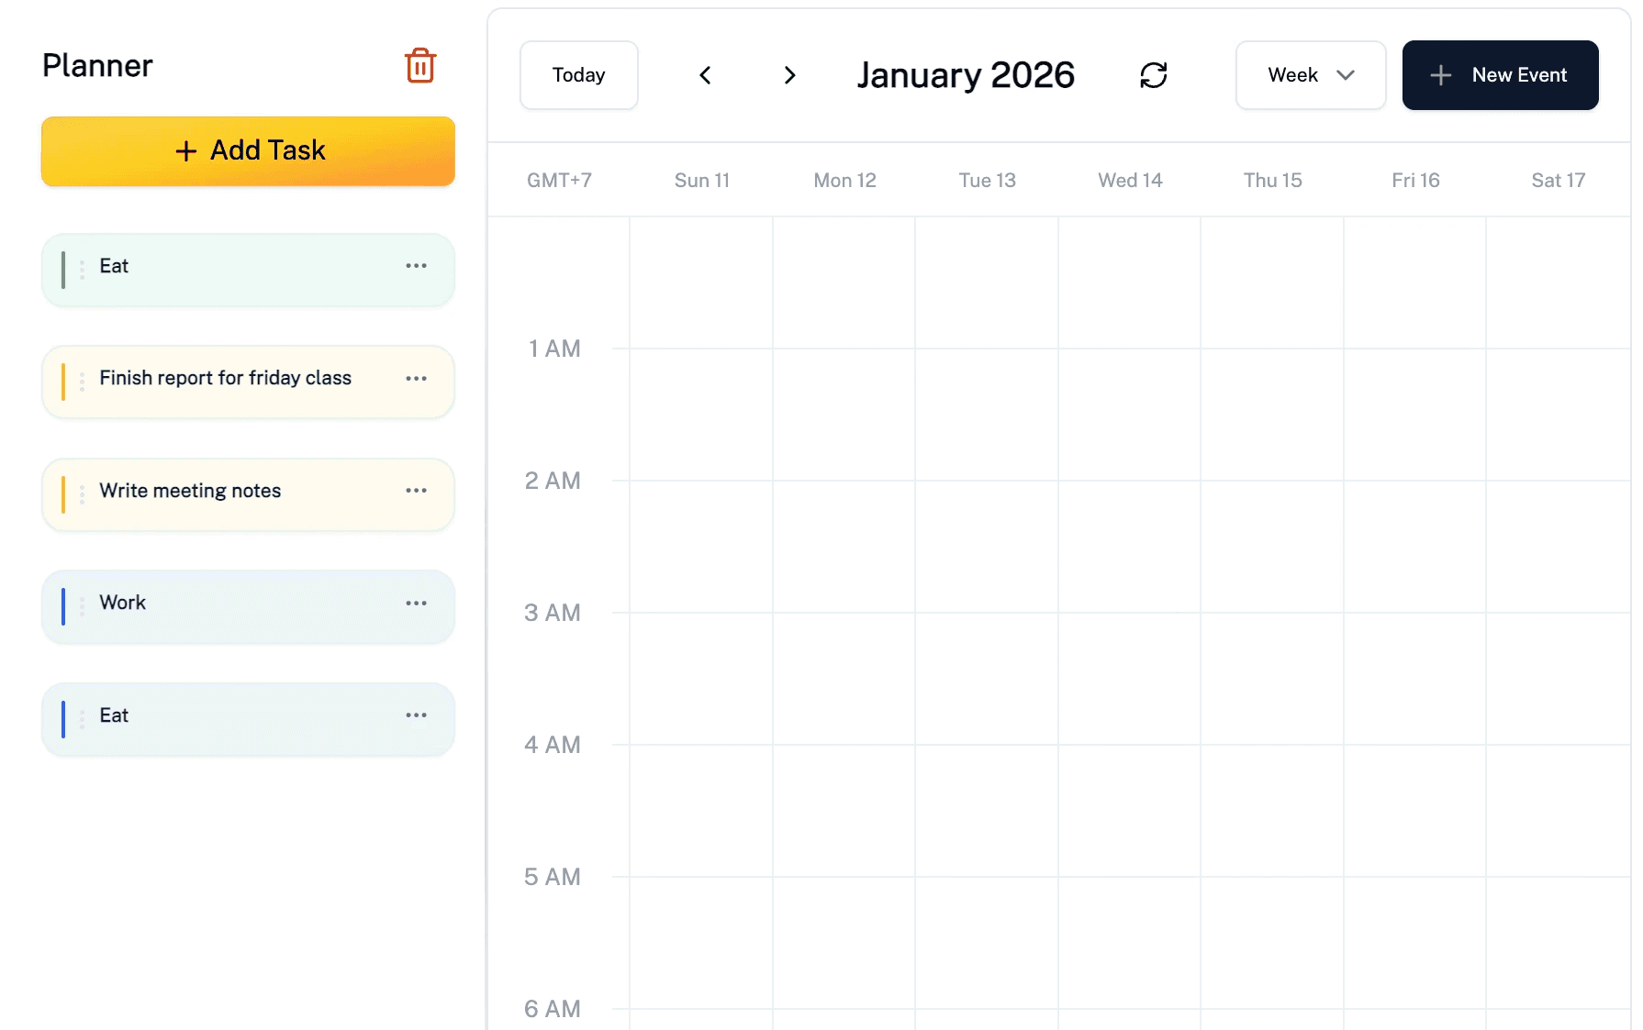Grab drag handle of Work task
This screenshot has width=1643, height=1030.
82,606
